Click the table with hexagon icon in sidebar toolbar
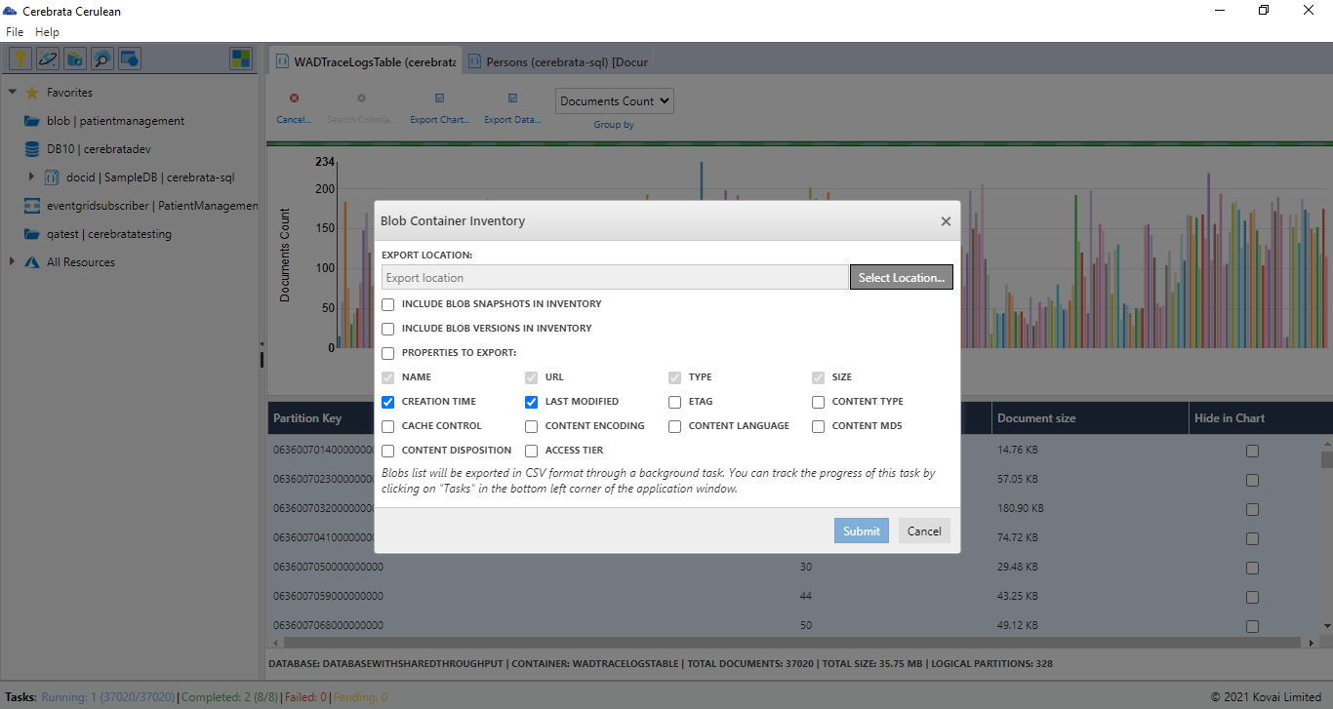The image size is (1333, 709). click(x=130, y=59)
